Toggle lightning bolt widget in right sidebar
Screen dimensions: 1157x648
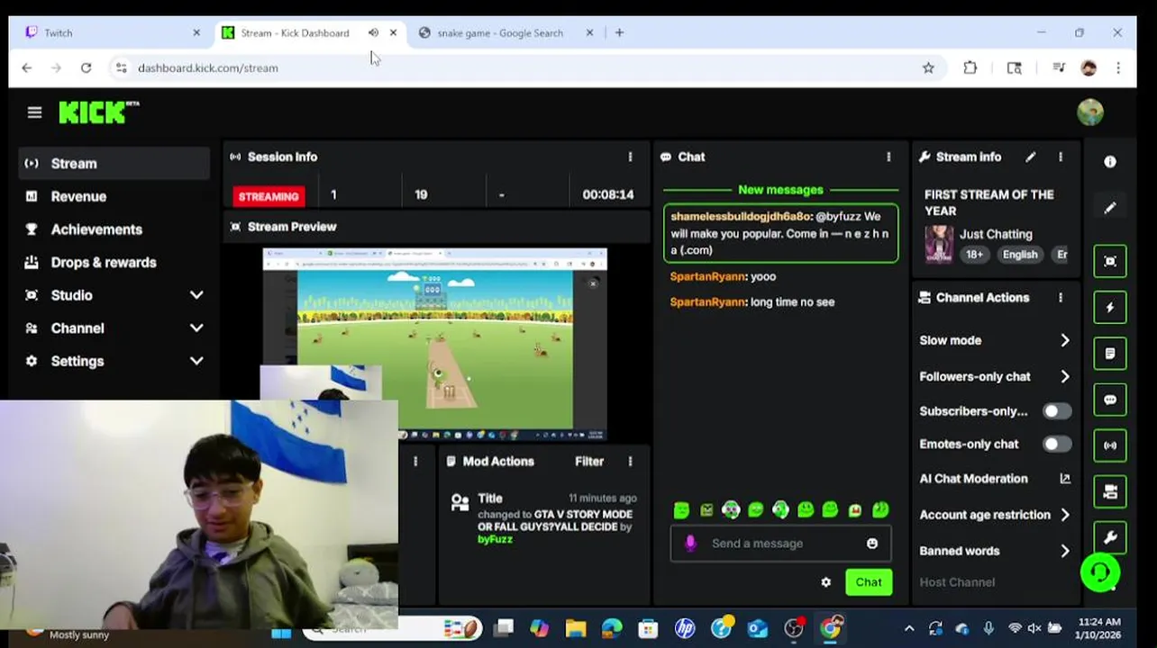point(1110,307)
